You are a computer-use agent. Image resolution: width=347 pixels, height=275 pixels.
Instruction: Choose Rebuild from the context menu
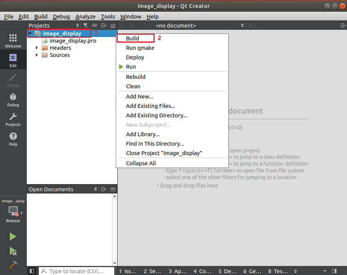pos(172,77)
